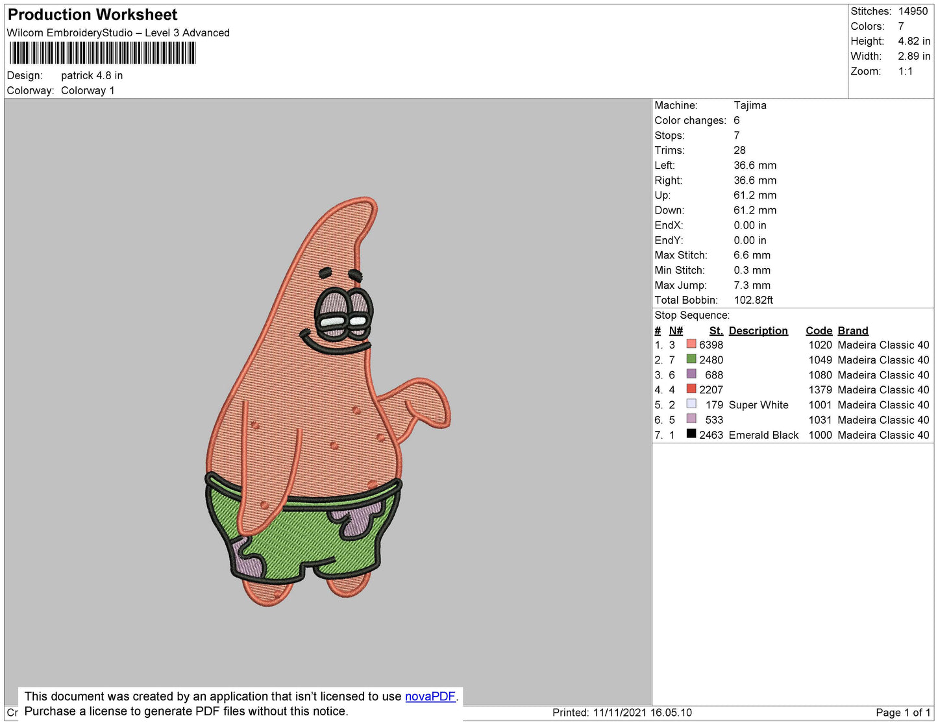The width and height of the screenshot is (938, 725).
Task: Click the salmon swatch for thread 1020
Action: tap(691, 344)
